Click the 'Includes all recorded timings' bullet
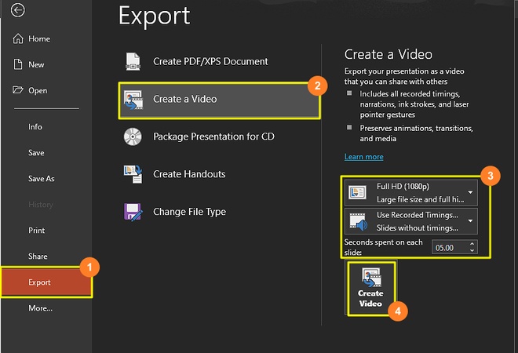The height and width of the screenshot is (353, 518). click(414, 104)
